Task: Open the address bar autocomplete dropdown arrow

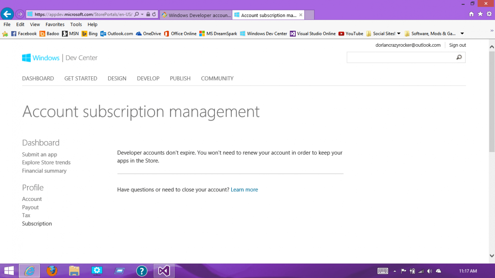Action: [142, 14]
